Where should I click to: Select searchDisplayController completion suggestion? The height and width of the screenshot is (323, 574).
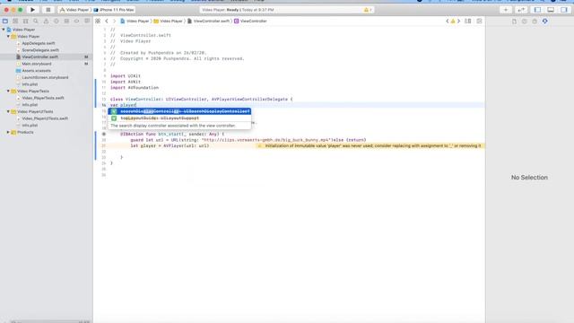coord(179,111)
